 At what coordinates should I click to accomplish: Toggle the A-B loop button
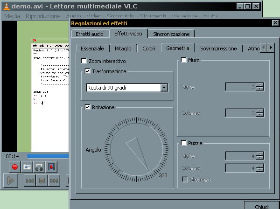tap(39, 167)
